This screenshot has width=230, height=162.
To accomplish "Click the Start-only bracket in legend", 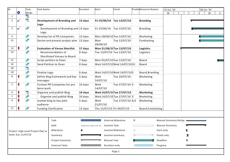I will 187,130.
